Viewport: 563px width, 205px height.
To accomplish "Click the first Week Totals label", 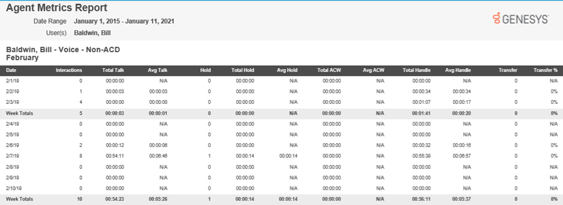I will click(19, 113).
